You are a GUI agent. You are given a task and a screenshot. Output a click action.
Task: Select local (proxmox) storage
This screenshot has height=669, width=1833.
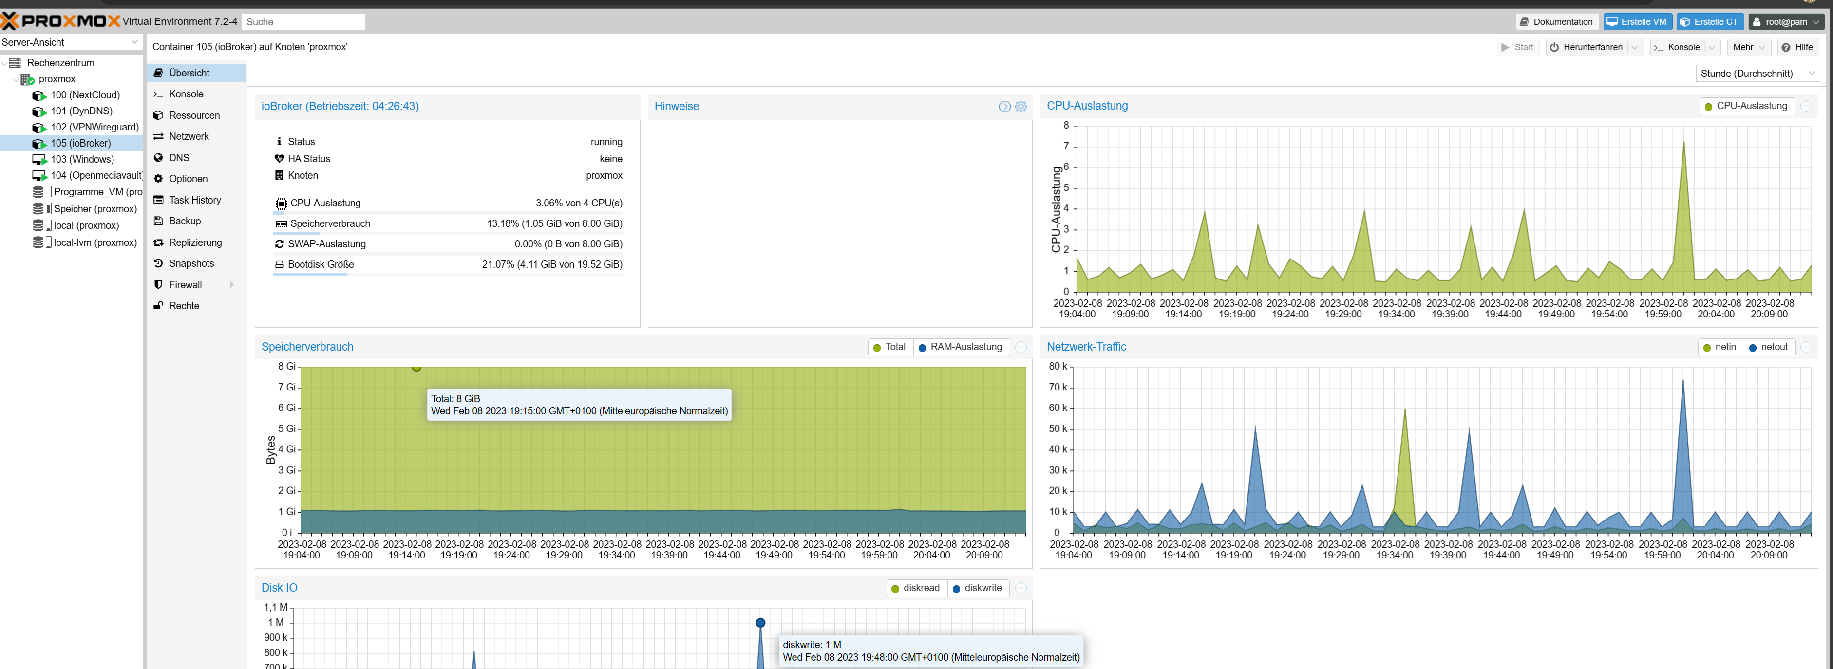[86, 225]
